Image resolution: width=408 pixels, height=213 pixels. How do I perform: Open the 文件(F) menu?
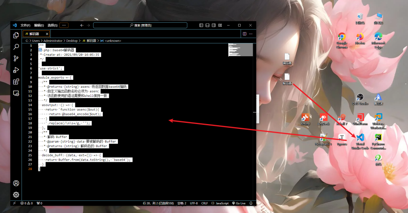tap(25, 25)
